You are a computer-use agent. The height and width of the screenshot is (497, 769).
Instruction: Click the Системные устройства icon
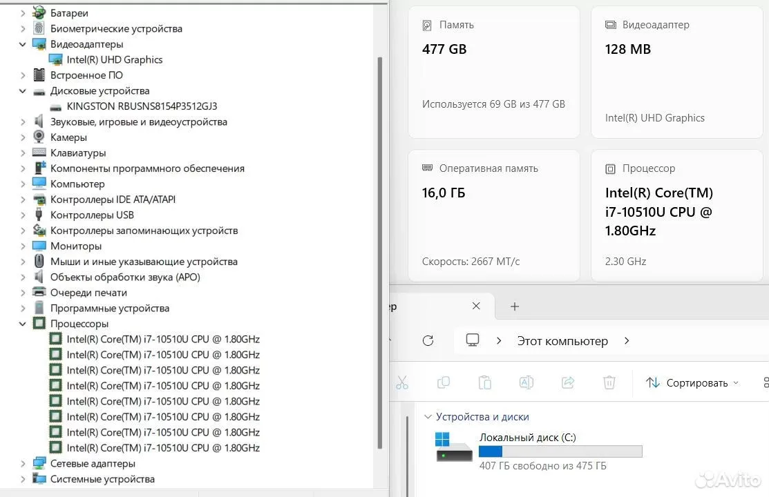(39, 478)
